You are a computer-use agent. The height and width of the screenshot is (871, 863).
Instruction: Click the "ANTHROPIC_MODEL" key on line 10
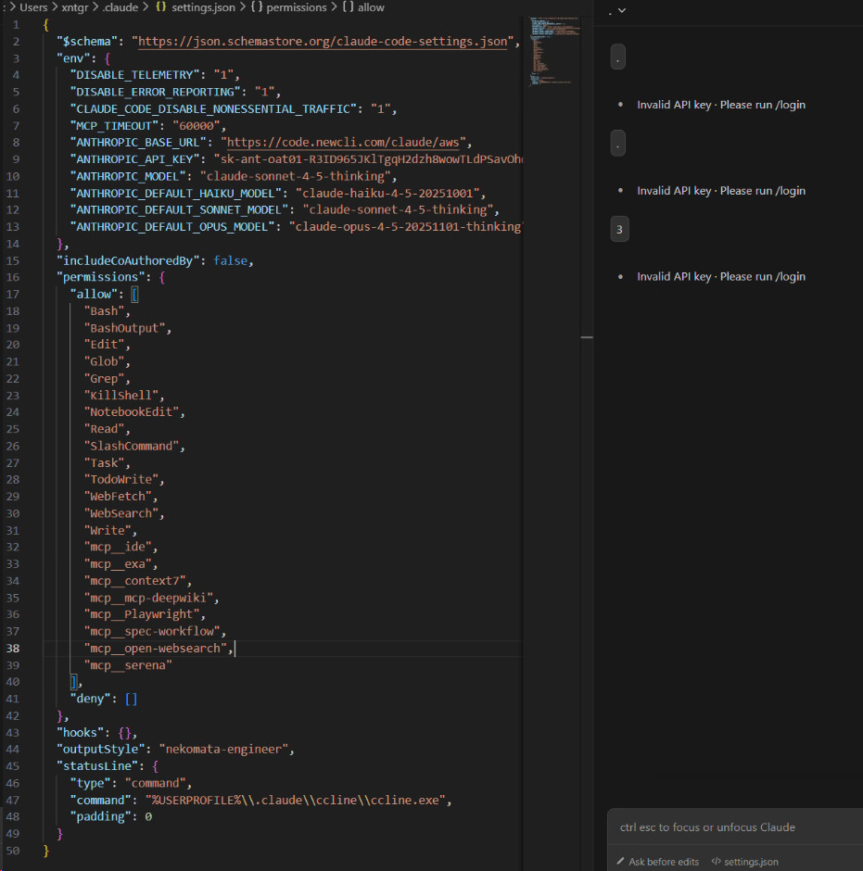click(128, 176)
